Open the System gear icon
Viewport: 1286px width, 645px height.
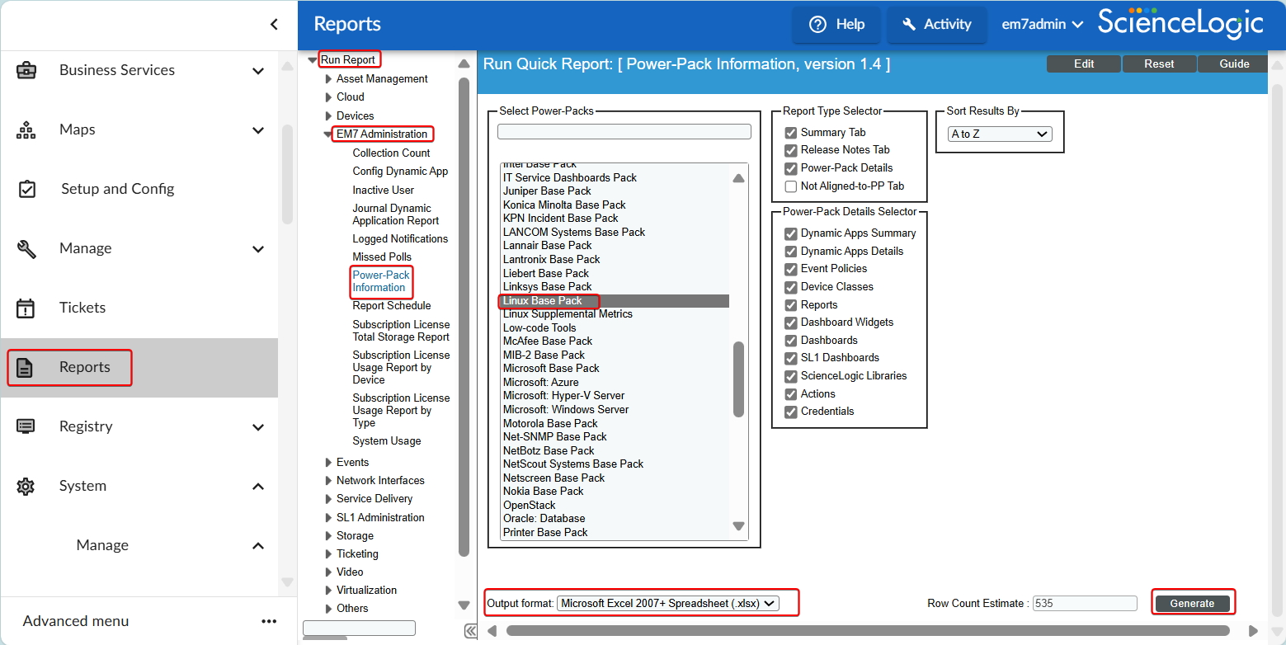(26, 486)
